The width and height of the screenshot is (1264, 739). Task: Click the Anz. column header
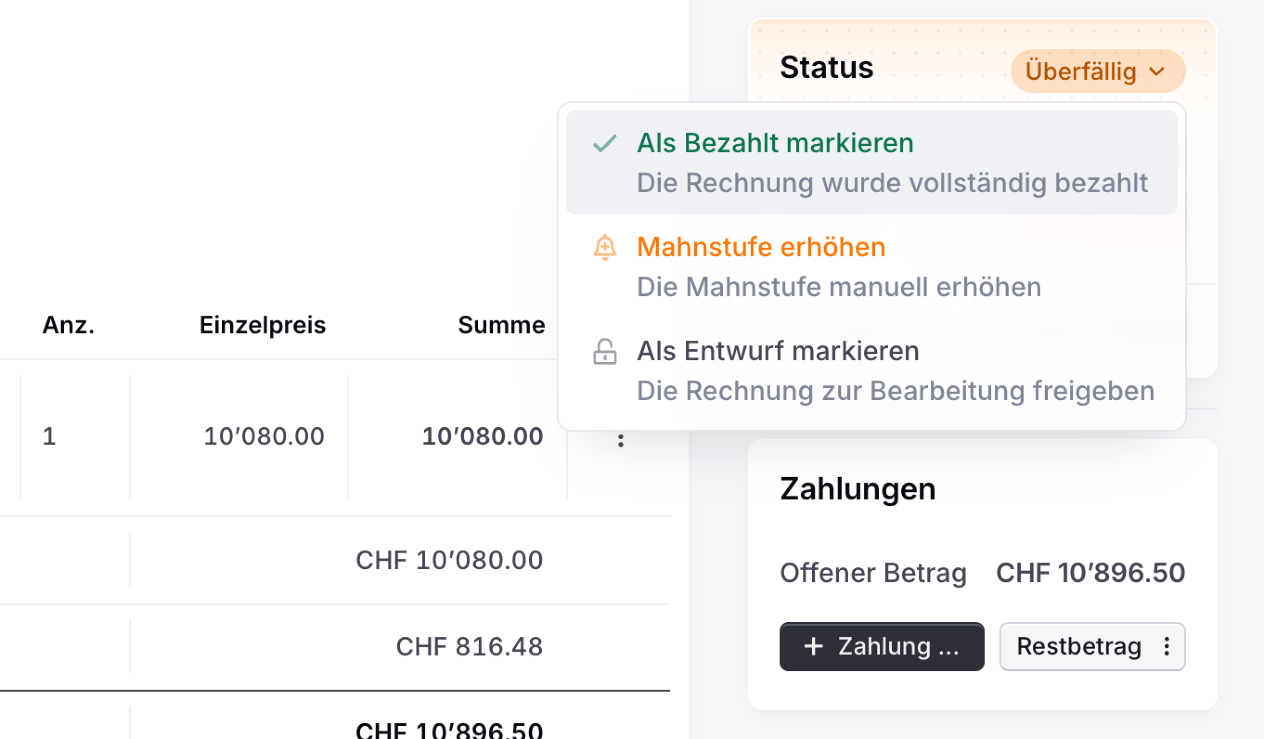[68, 325]
